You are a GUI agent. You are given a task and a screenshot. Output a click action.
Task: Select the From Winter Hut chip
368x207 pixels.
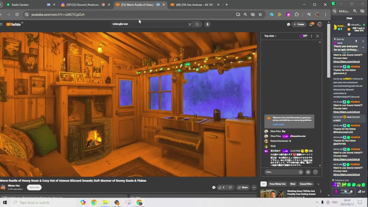277,184
